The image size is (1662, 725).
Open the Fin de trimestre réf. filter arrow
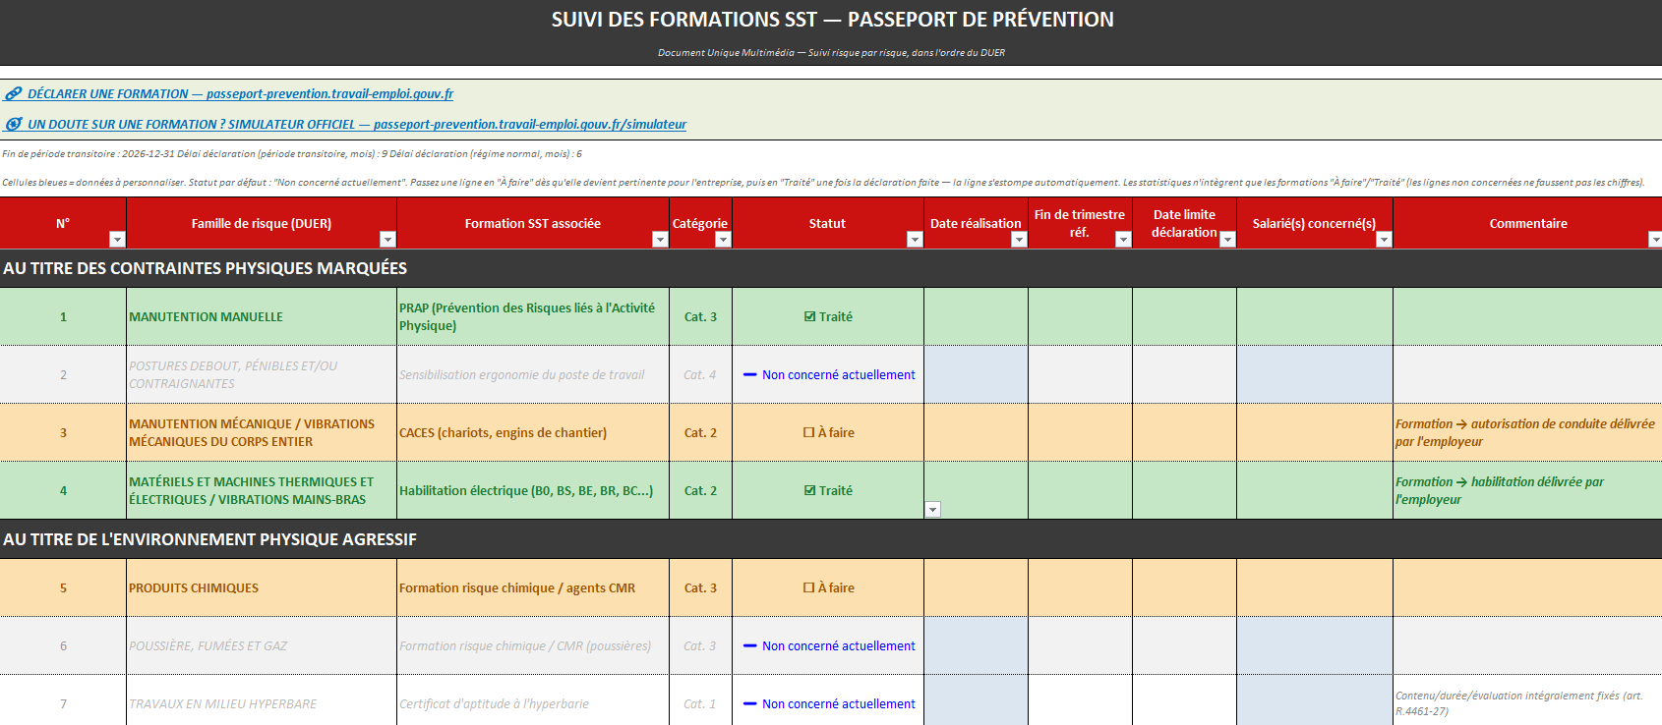pyautogui.click(x=1123, y=240)
